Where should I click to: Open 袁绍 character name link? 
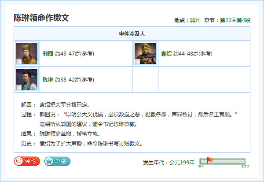click(x=166, y=54)
